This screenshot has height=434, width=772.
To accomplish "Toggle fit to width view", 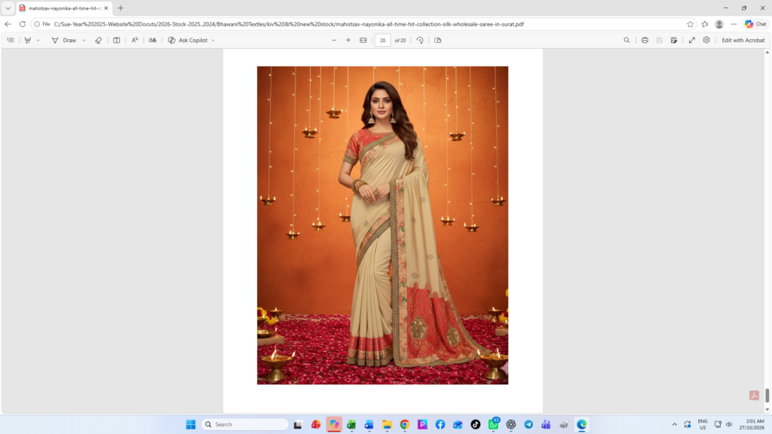I will [x=363, y=41].
